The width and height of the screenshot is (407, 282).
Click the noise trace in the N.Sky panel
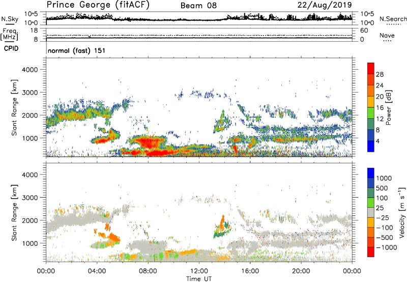pos(199,19)
